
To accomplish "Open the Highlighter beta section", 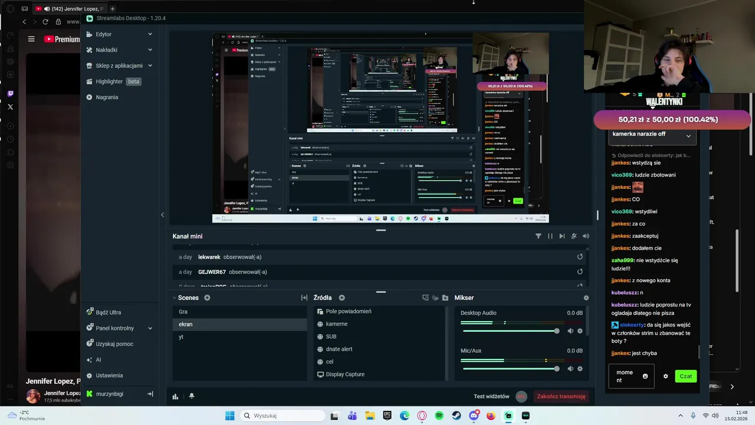I will pos(113,81).
